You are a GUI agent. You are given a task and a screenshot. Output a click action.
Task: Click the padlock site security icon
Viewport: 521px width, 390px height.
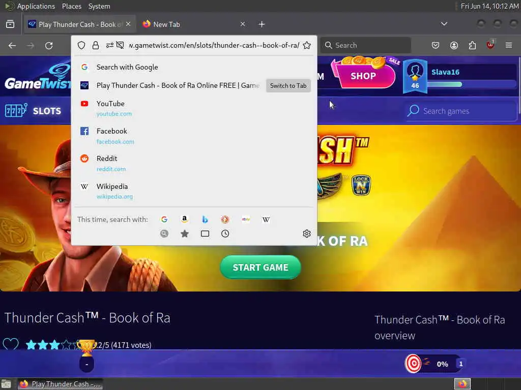[96, 45]
